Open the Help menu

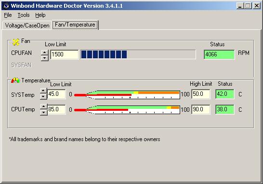click(x=40, y=15)
